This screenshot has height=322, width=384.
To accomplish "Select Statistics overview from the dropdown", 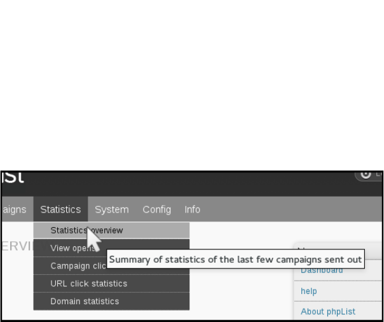I will 111,230.
